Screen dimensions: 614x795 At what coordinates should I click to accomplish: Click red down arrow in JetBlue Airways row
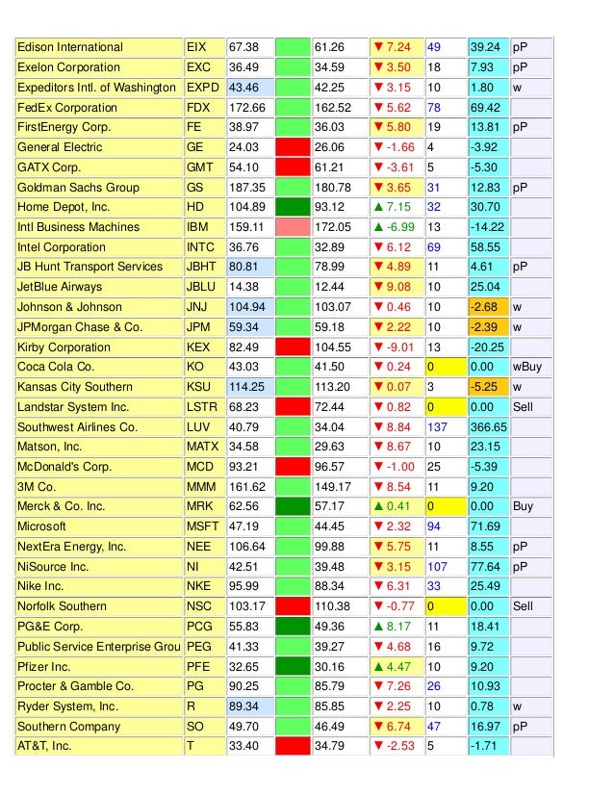pos(378,287)
